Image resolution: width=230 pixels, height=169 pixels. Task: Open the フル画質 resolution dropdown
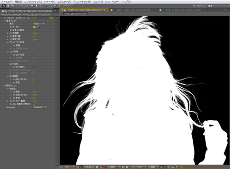(114, 167)
